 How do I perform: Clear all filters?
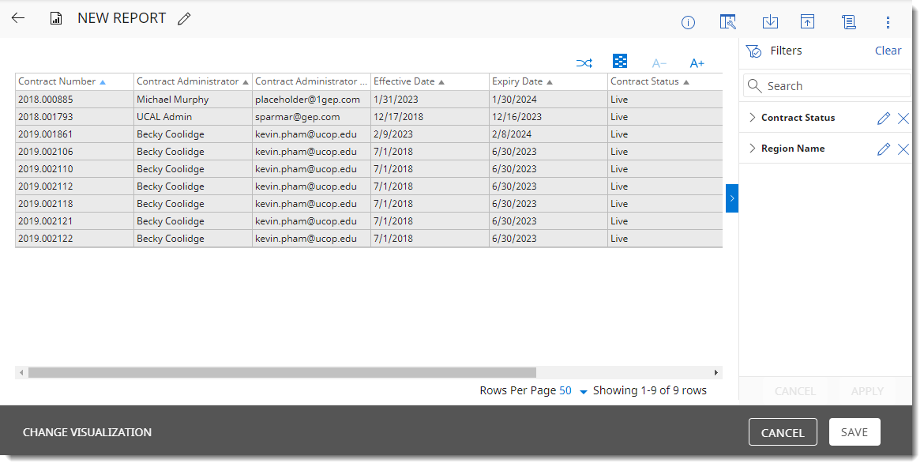click(x=888, y=51)
